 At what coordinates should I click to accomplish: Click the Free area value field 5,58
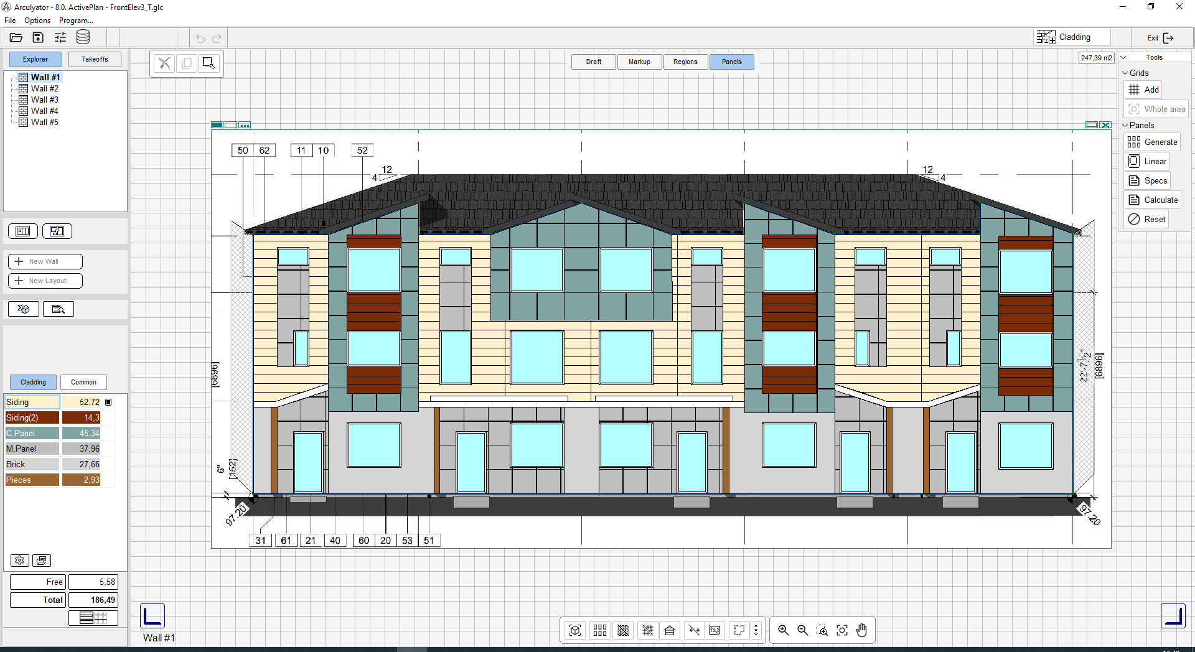click(93, 582)
